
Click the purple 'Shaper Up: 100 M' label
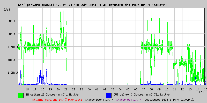click(129, 99)
